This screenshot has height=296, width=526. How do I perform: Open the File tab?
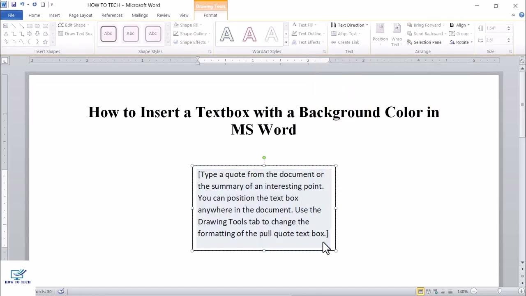pos(11,15)
